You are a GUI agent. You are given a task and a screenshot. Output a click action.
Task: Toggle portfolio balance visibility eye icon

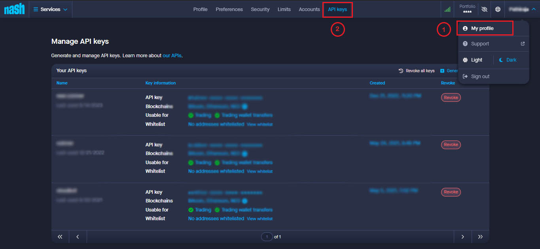(x=484, y=9)
